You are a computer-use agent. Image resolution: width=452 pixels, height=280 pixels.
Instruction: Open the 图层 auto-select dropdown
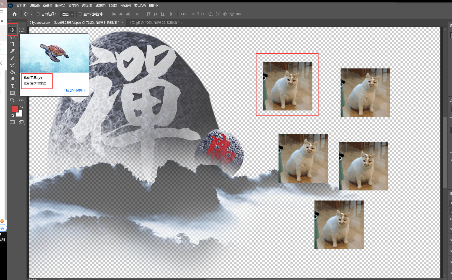pos(67,14)
